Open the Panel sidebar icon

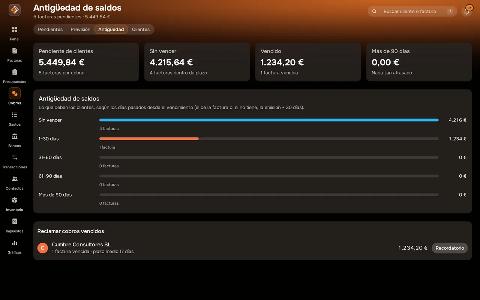(15, 29)
